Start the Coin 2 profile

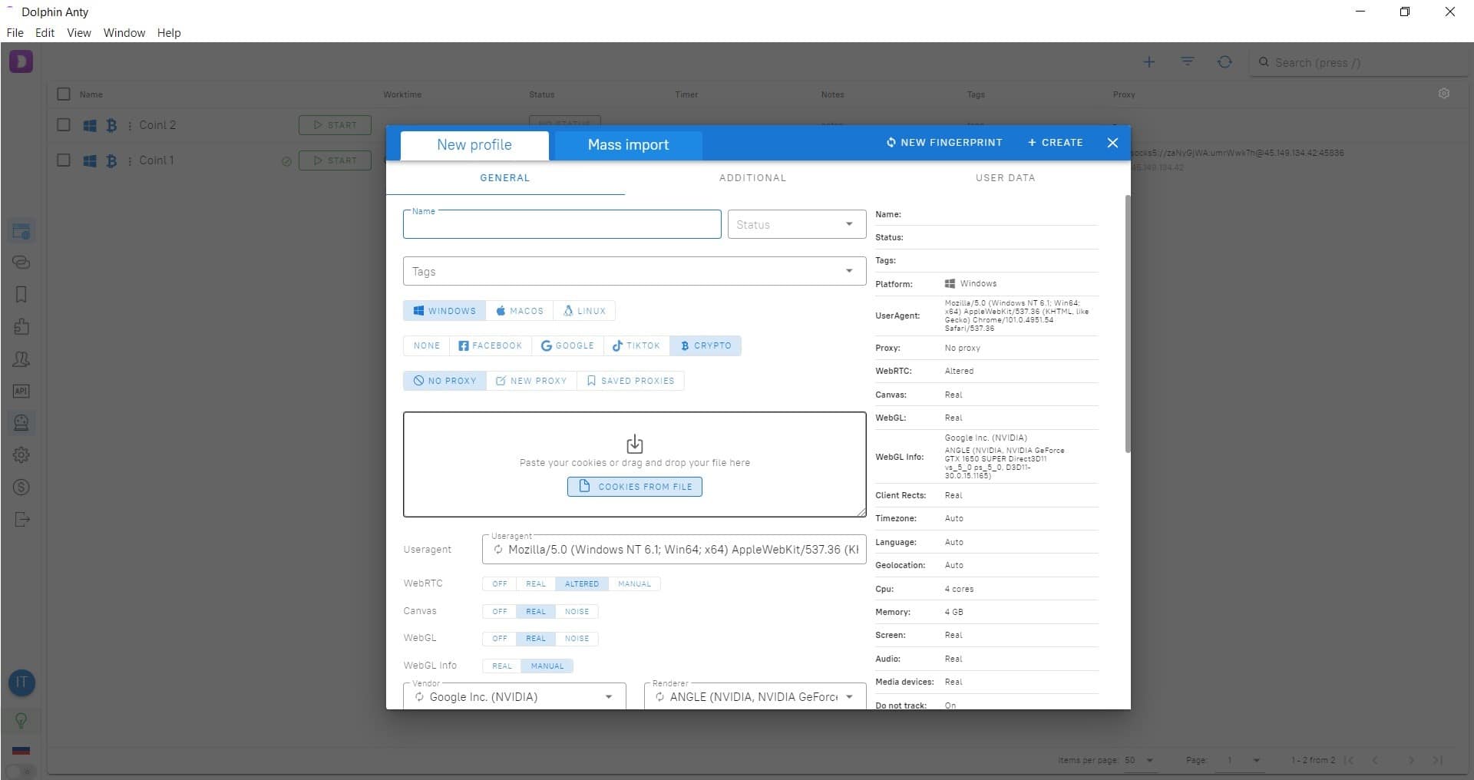[335, 125]
